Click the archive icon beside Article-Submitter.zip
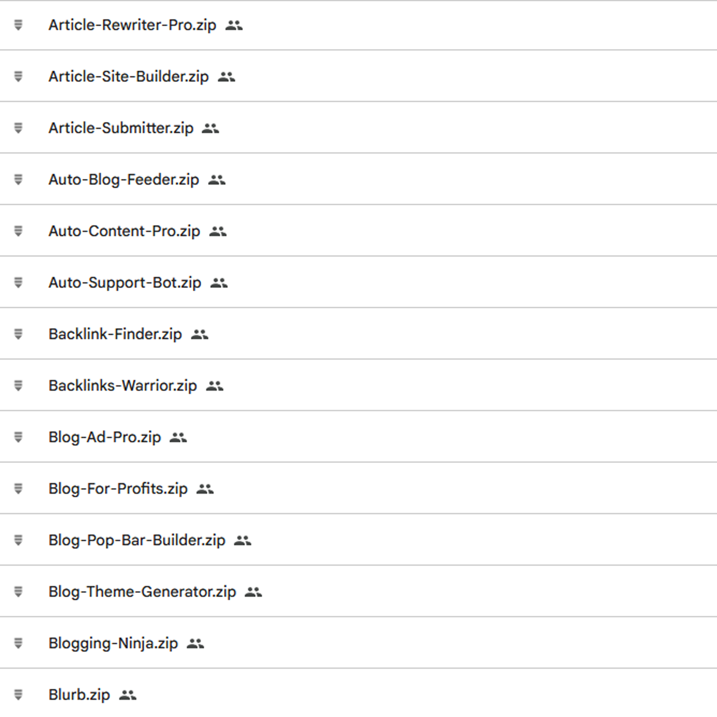The image size is (717, 717). [18, 128]
